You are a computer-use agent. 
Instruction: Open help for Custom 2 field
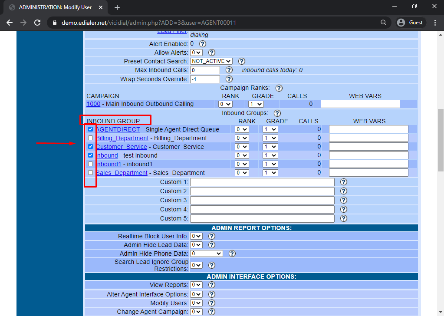pos(343,191)
